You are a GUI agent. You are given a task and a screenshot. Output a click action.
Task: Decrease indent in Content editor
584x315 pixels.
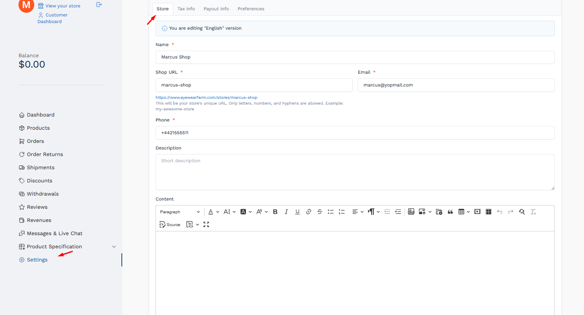click(387, 212)
